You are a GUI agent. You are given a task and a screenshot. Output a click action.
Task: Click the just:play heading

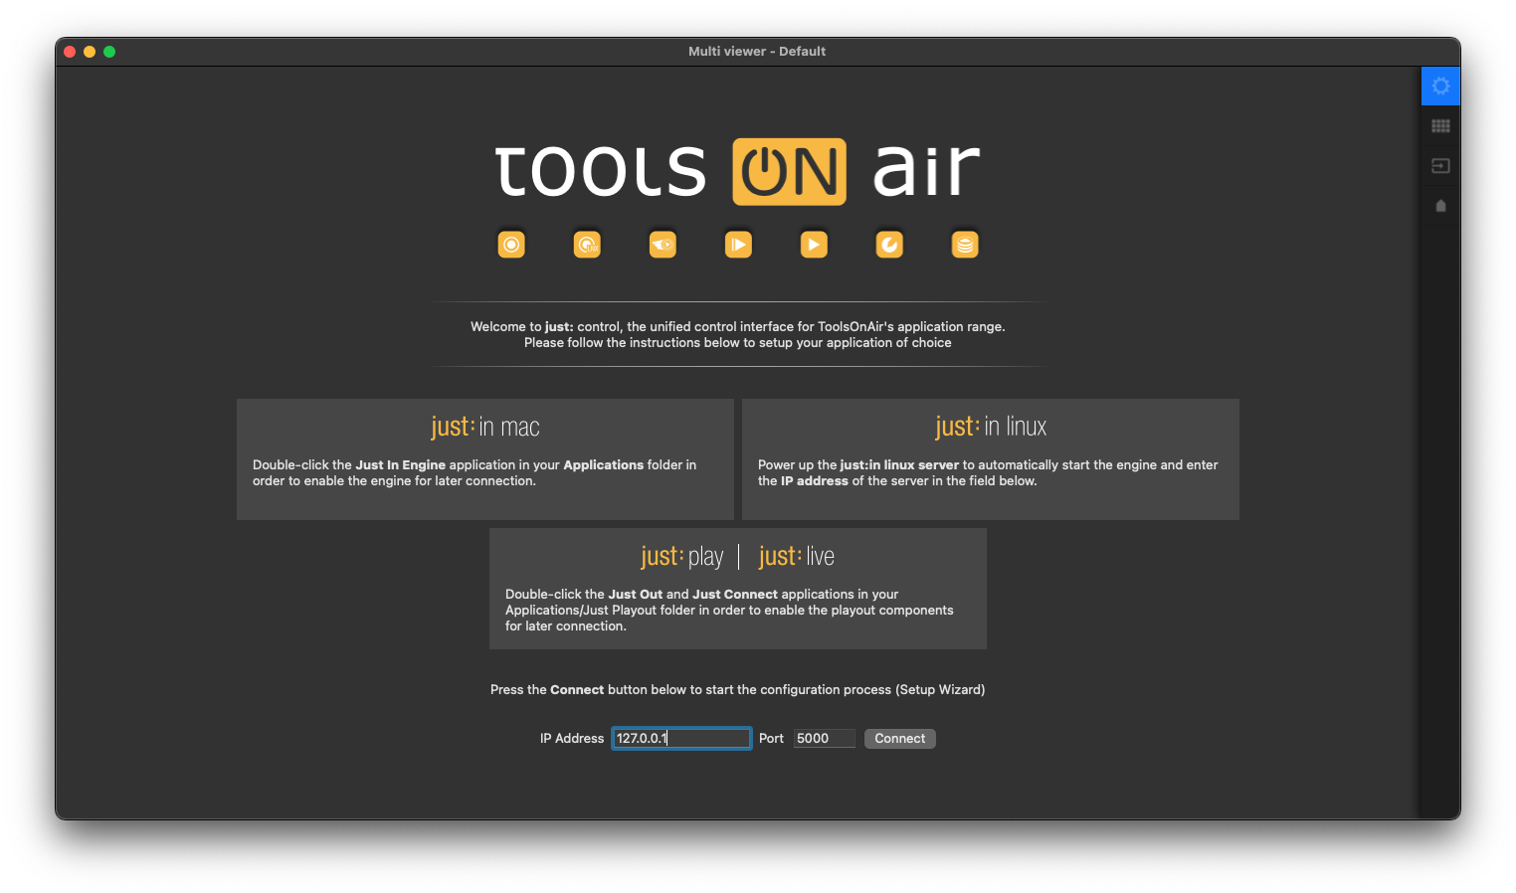682,556
